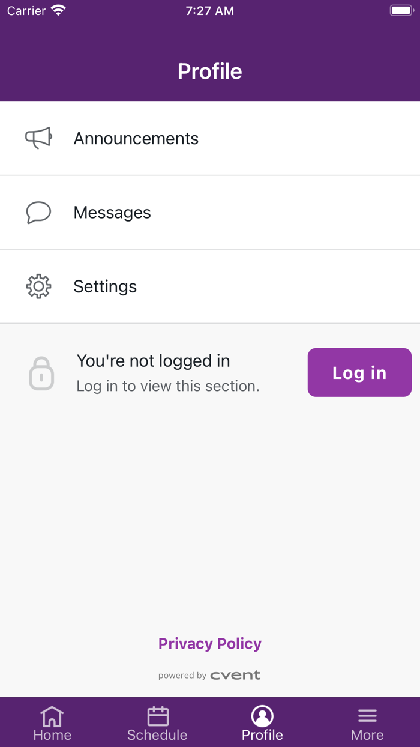Open the Privacy Policy link

210,644
